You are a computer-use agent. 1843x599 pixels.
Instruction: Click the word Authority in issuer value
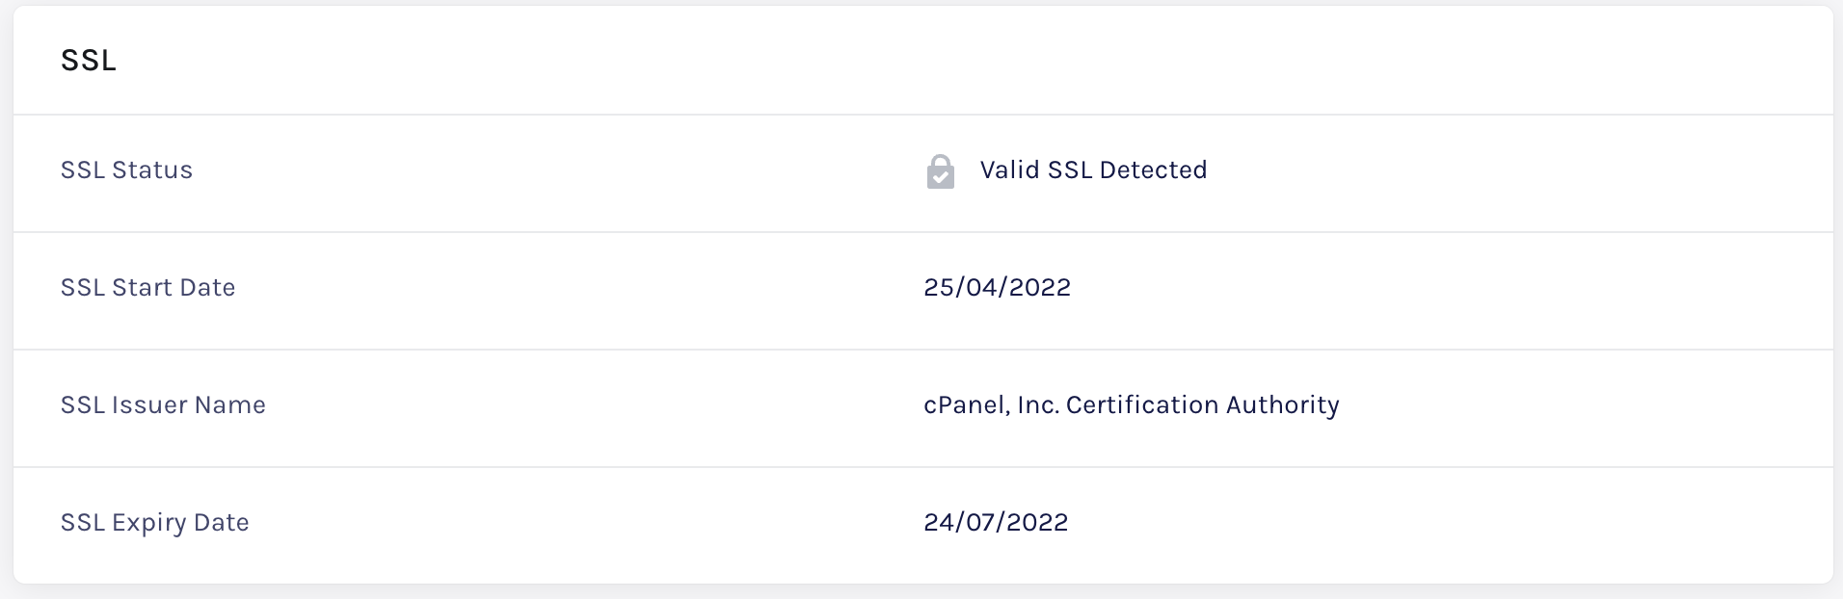coord(1283,405)
